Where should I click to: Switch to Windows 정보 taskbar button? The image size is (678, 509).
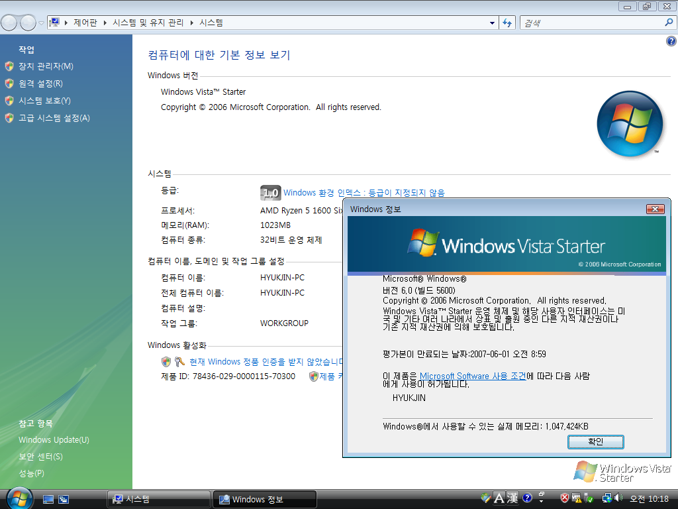click(x=265, y=499)
